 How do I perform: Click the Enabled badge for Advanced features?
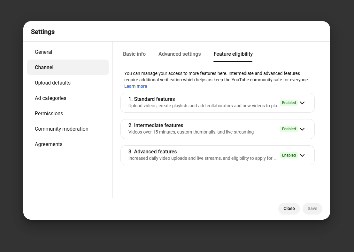tap(289, 155)
